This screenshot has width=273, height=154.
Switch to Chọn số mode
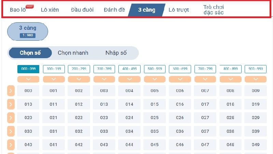[30, 53]
